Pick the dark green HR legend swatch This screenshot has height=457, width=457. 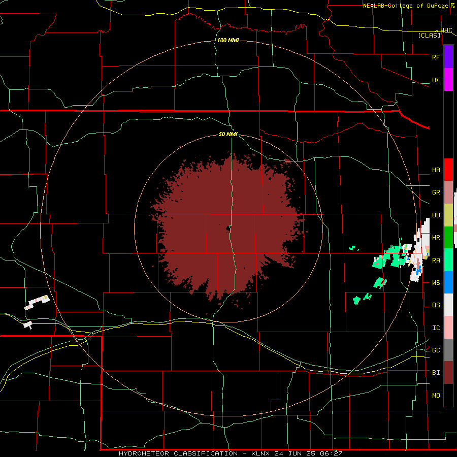point(448,238)
